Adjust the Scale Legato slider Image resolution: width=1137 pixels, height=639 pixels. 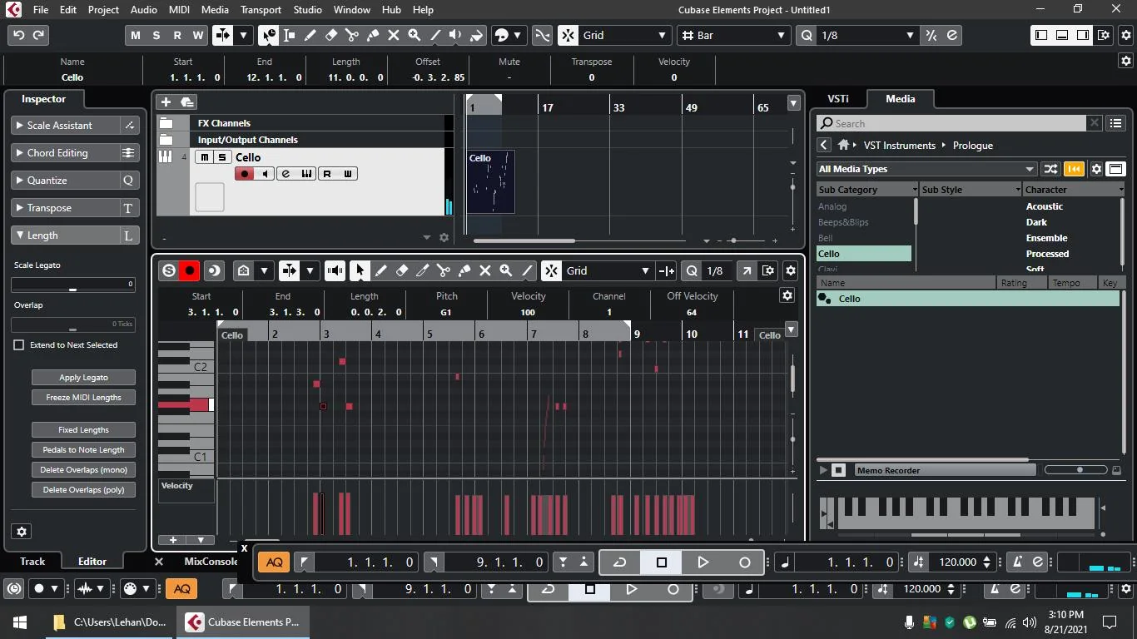(73, 285)
